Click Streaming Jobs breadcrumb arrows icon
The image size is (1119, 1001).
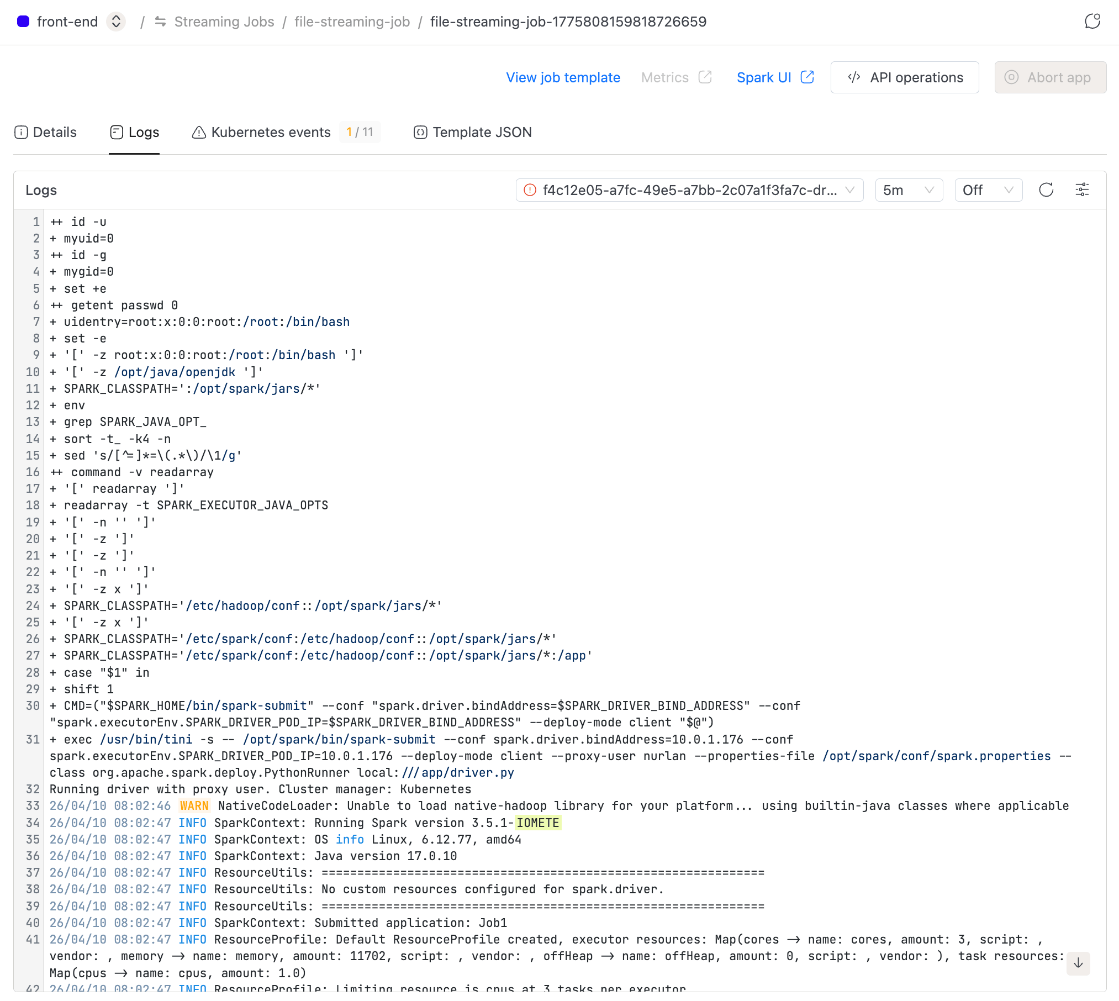coord(160,22)
